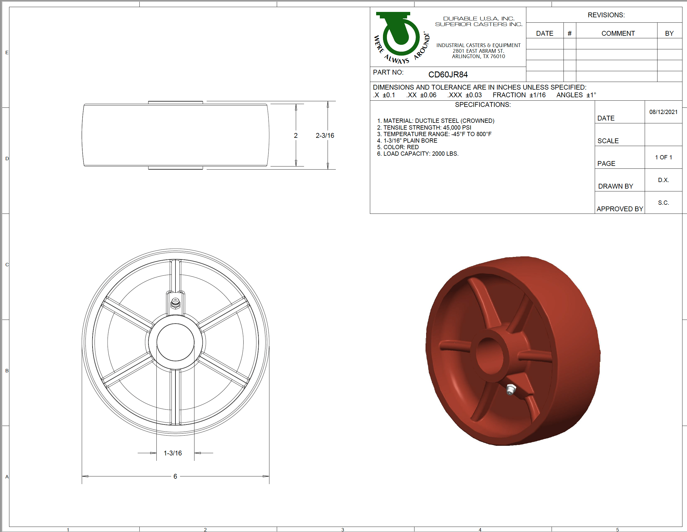Click the COMMENT column header
This screenshot has height=532, width=687.
click(618, 33)
